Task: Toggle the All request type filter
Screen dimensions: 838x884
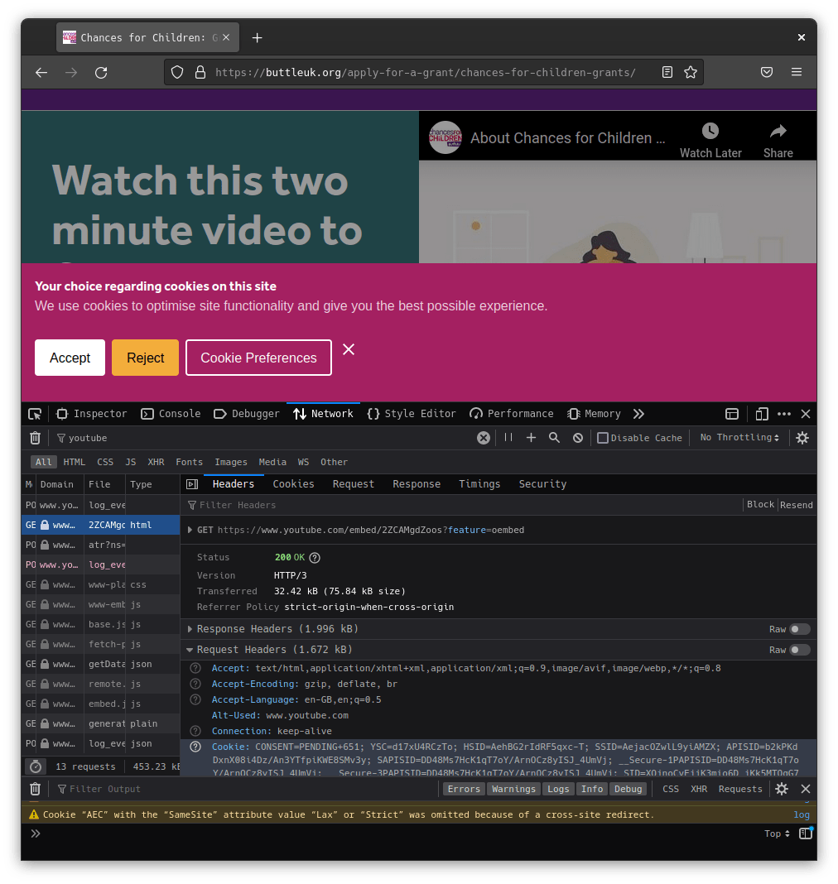Action: pos(43,463)
